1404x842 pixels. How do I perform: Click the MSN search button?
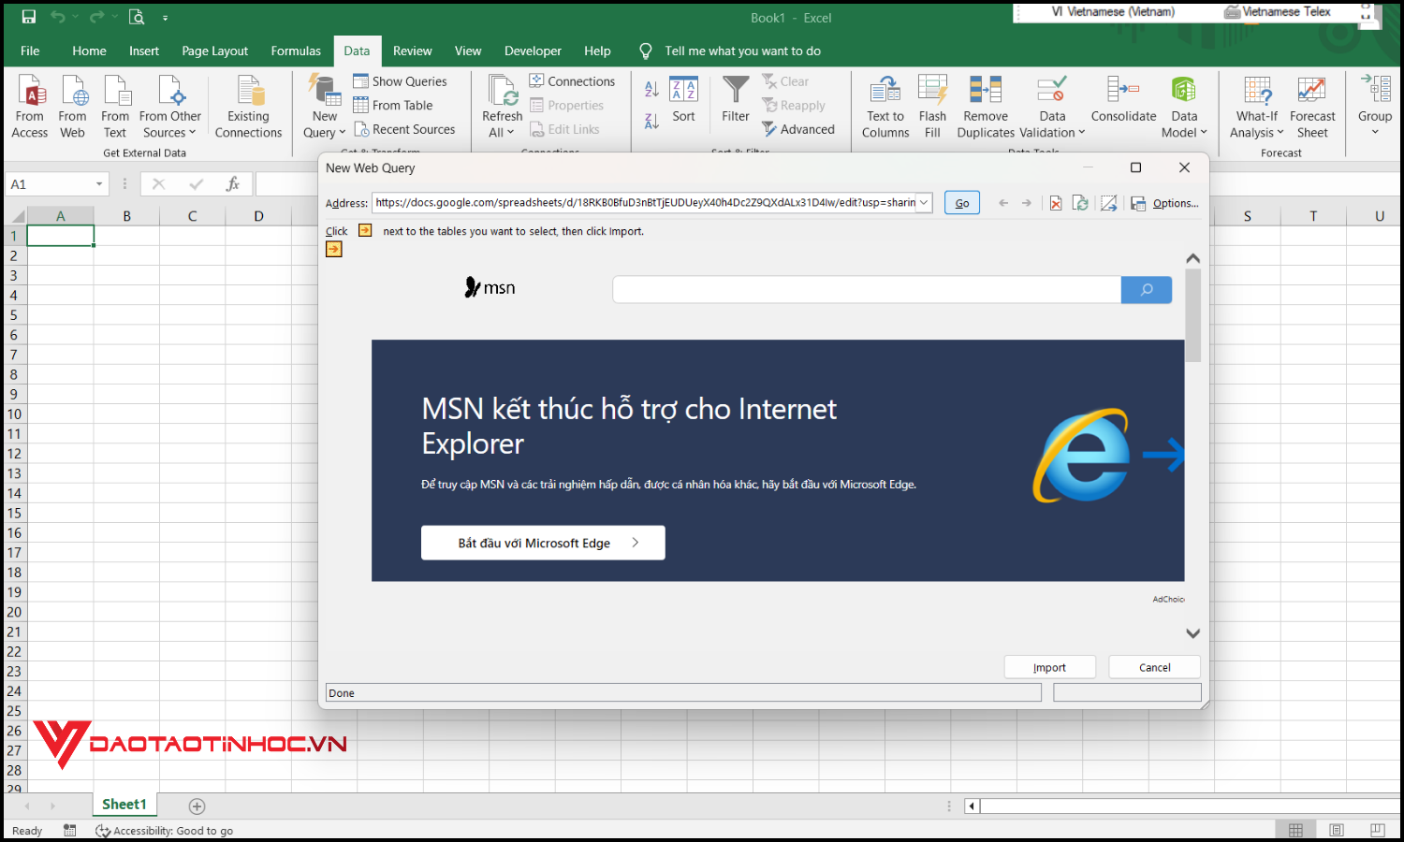1146,289
